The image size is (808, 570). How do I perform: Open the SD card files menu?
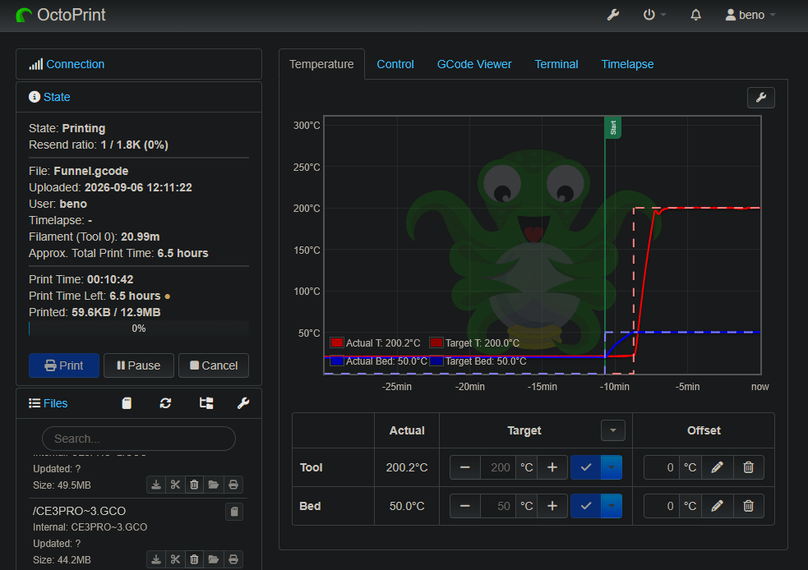point(127,403)
